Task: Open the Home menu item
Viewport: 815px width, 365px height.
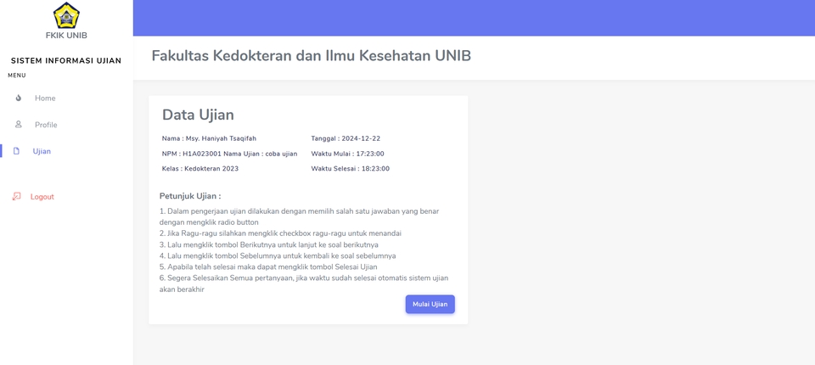Action: pos(45,98)
